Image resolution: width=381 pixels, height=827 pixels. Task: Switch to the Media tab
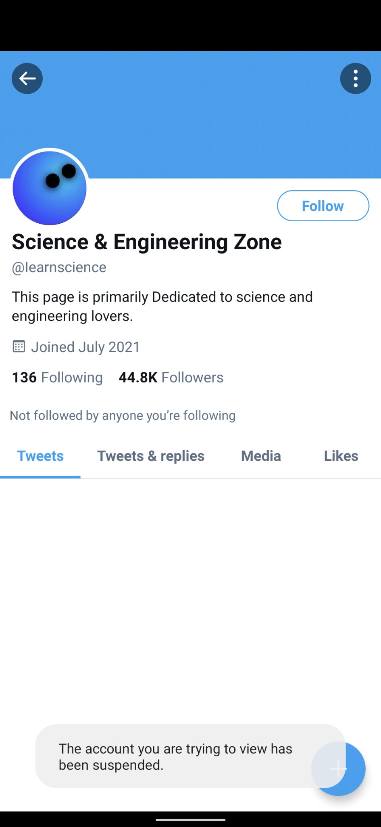pos(261,456)
